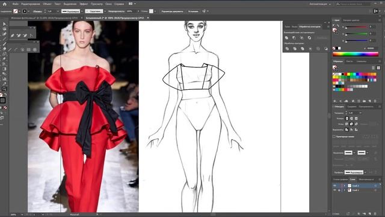The height and width of the screenshot is (217, 385).
Task: Choose the Polar Grid tool in floating panel
Action: (35, 49)
